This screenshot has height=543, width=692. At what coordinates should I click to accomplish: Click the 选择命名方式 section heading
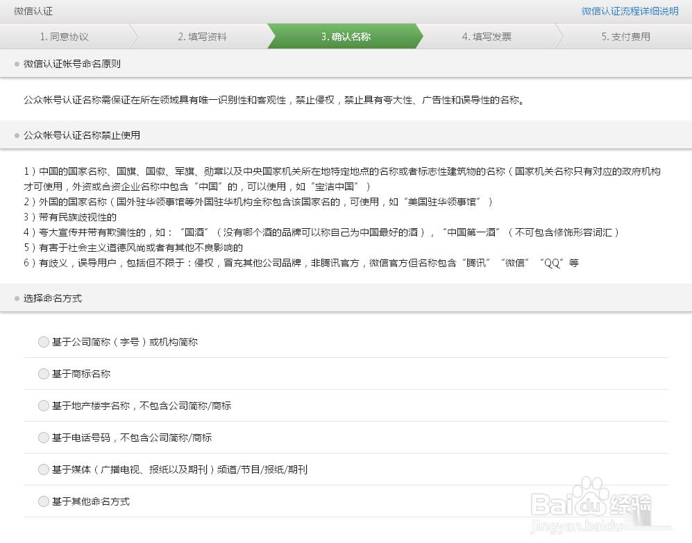tap(53, 299)
